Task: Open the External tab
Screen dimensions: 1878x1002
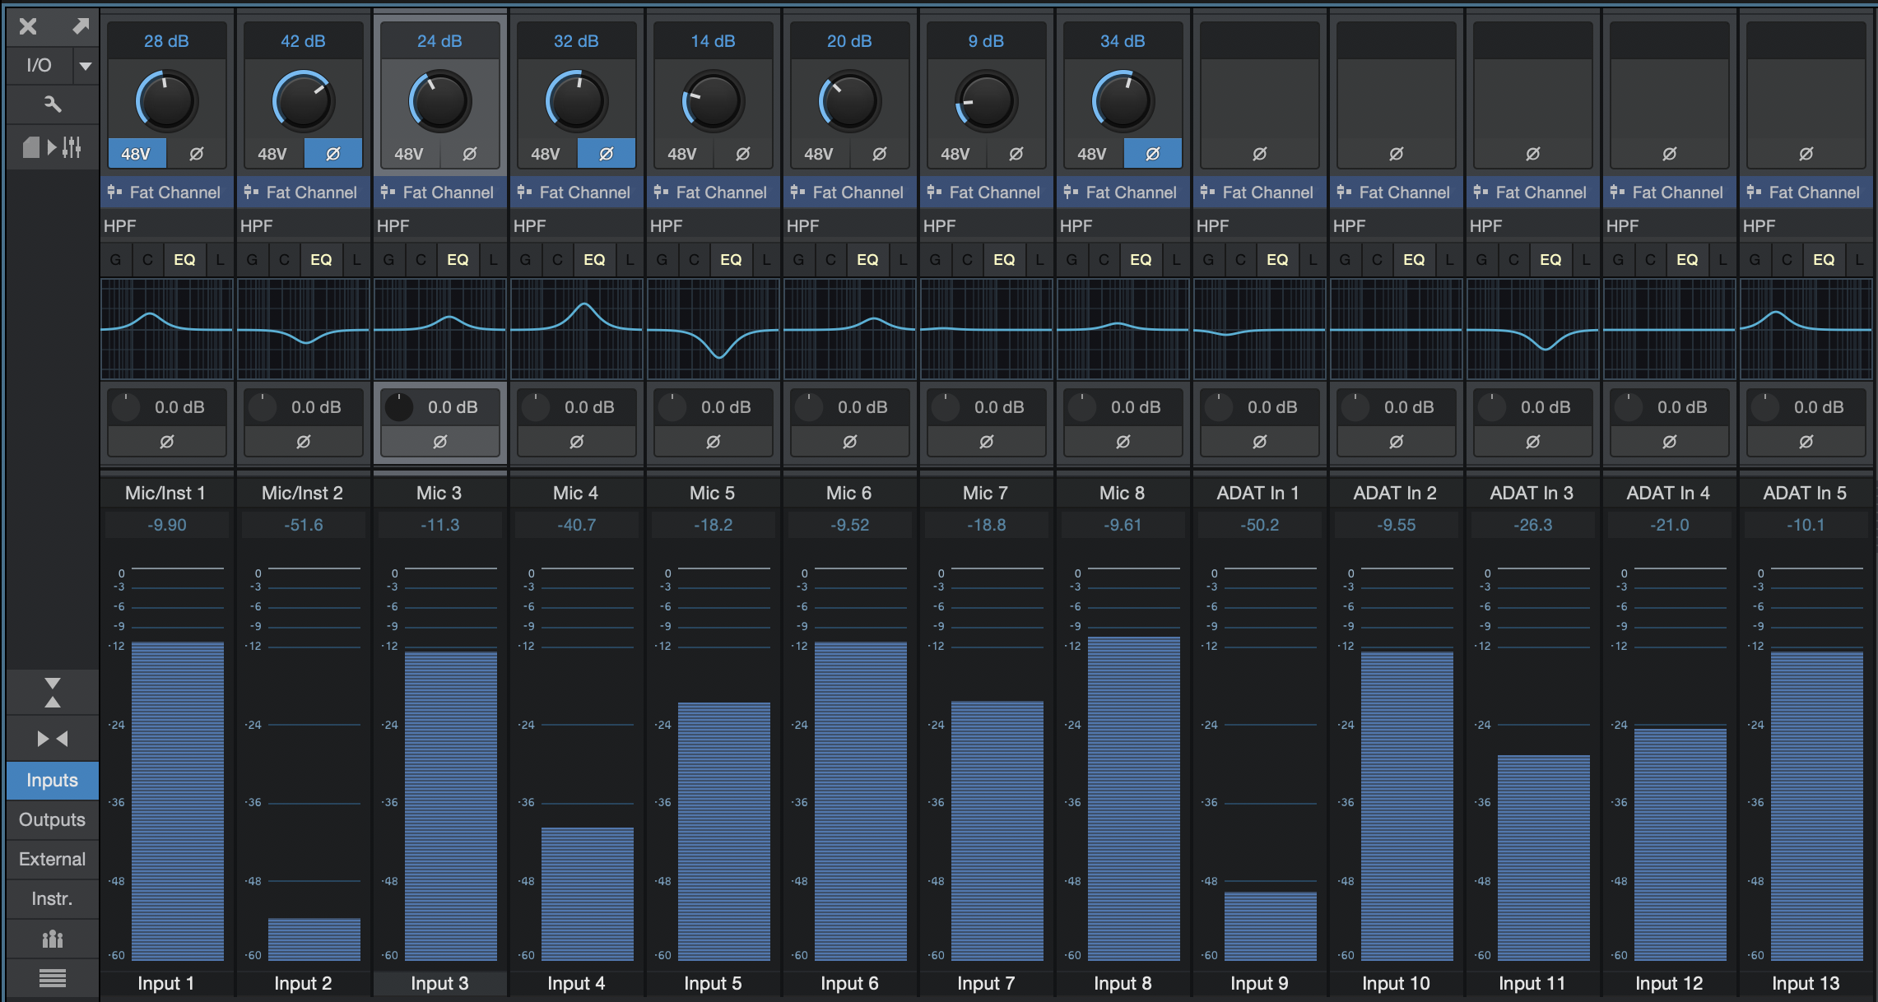Action: tap(52, 859)
